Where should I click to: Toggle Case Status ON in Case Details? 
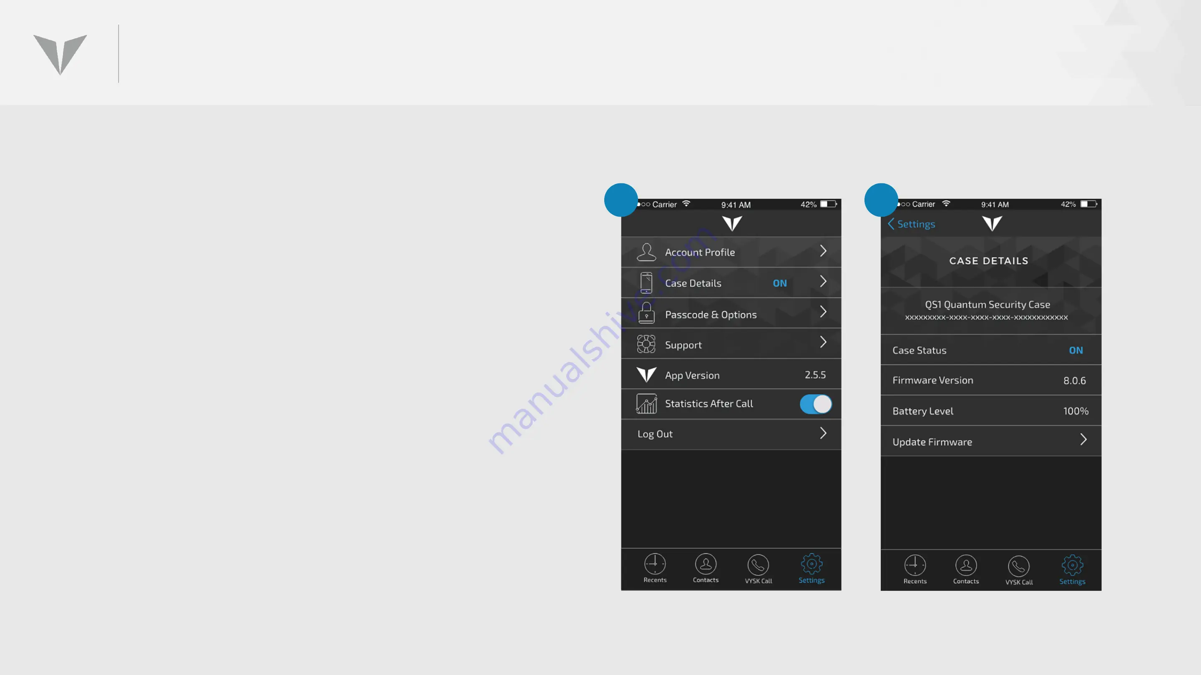tap(1075, 350)
